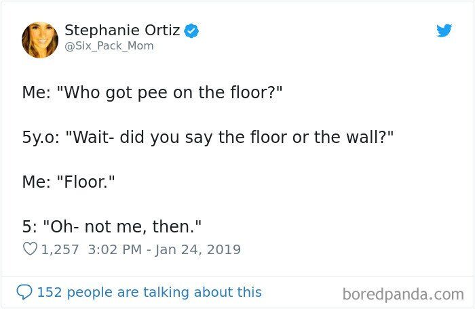Click the Stephanie Ortiz display name

pos(122,30)
